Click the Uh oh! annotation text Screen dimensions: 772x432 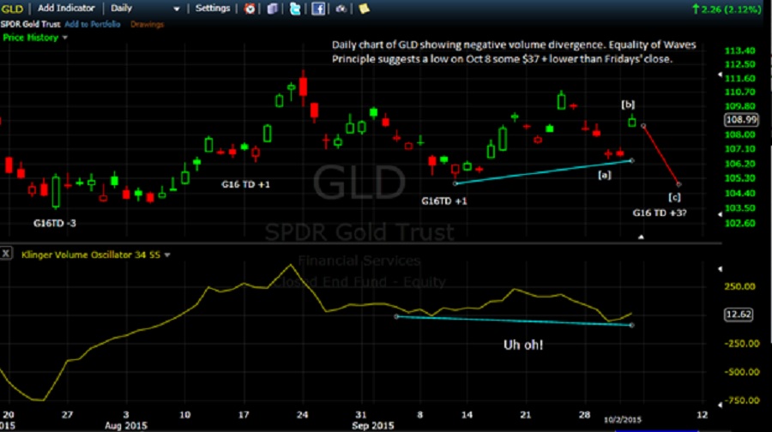523,345
